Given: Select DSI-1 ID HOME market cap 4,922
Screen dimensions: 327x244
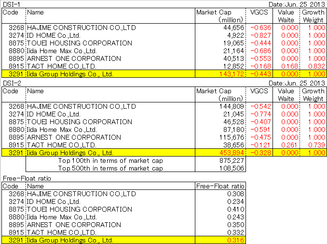Looking at the screenshot, I should pyautogui.click(x=235, y=35).
